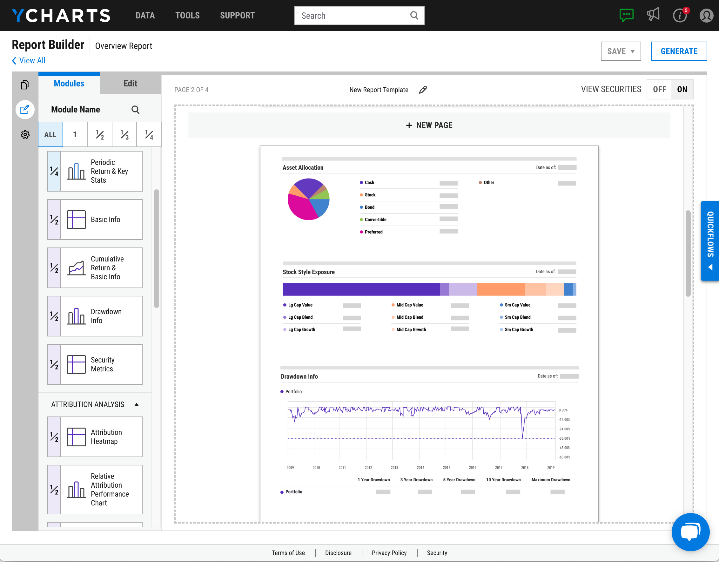This screenshot has width=719, height=562.
Task: Open the info notifications icon
Action: point(680,15)
